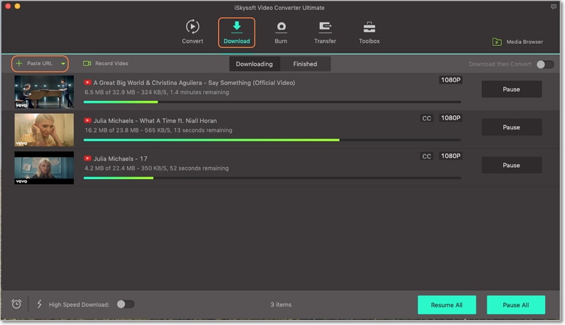The image size is (565, 325).
Task: Pause the Say Something download
Action: (511, 89)
